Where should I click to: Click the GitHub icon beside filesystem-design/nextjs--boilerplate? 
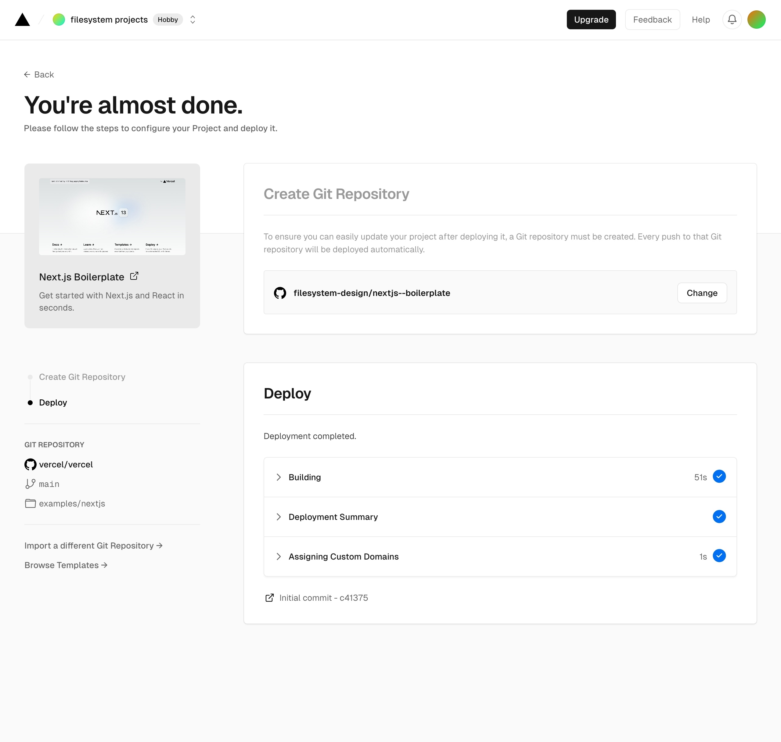(280, 293)
